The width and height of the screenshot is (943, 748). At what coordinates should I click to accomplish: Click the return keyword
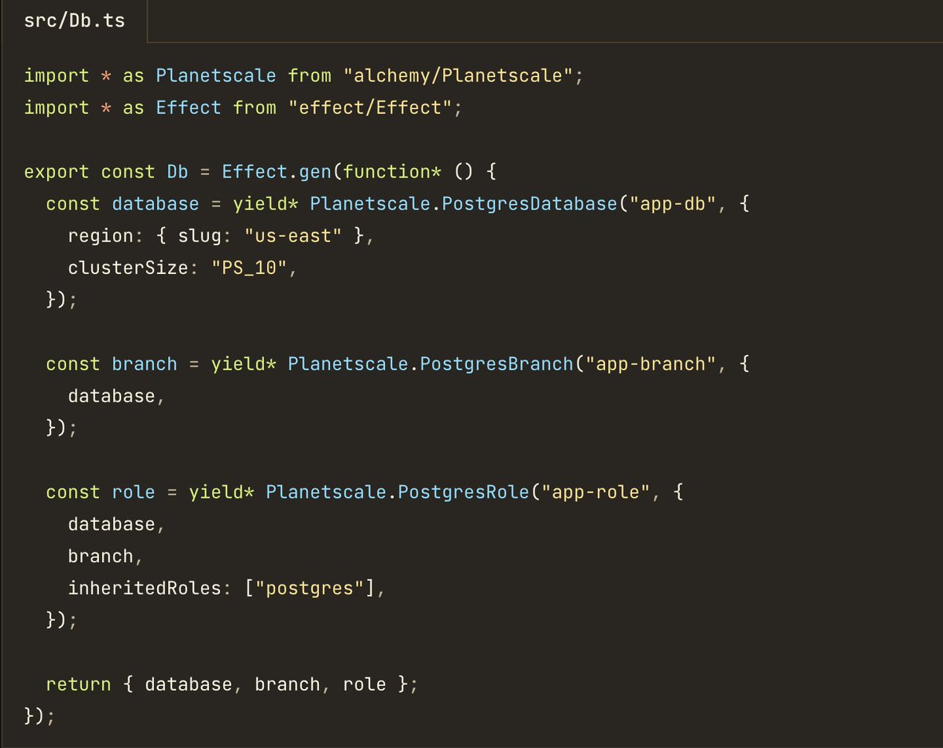coord(79,684)
